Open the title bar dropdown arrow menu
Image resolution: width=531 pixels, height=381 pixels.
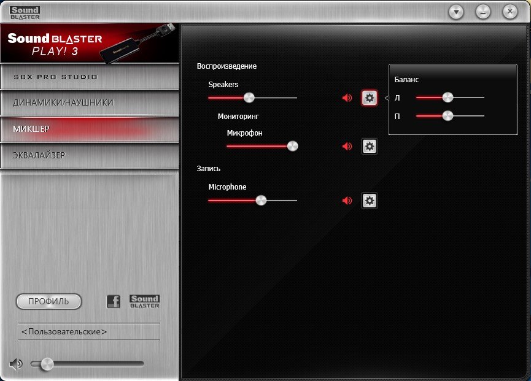click(x=456, y=12)
